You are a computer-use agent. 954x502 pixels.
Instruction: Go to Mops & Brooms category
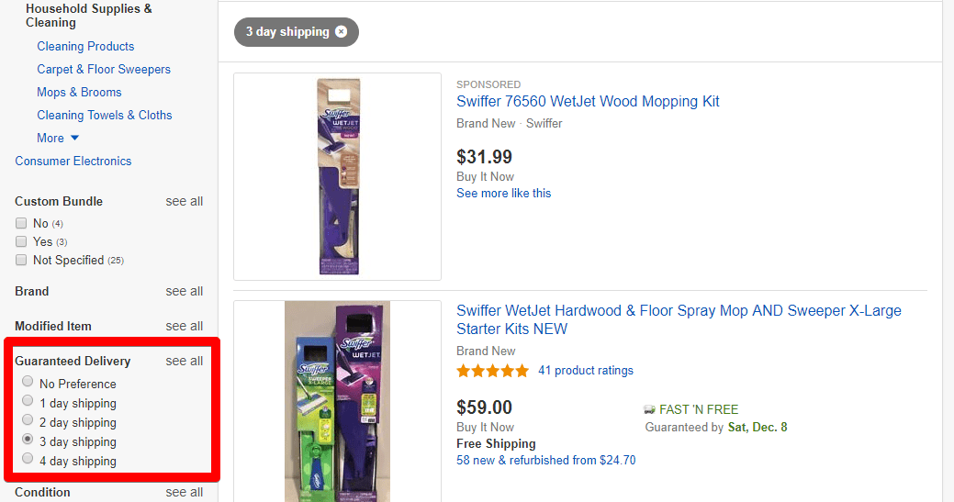point(79,92)
